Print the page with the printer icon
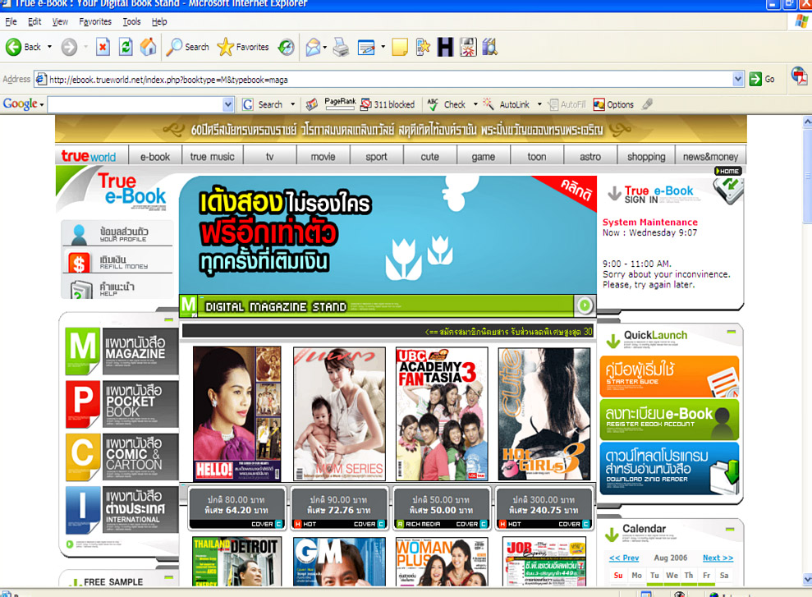This screenshot has width=812, height=597. coord(341,47)
